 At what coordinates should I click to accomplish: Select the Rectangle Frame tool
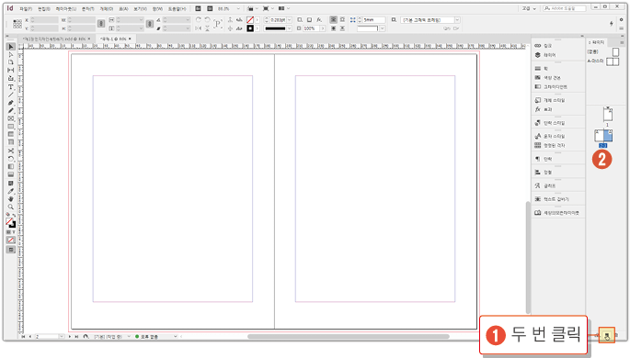pos(11,118)
